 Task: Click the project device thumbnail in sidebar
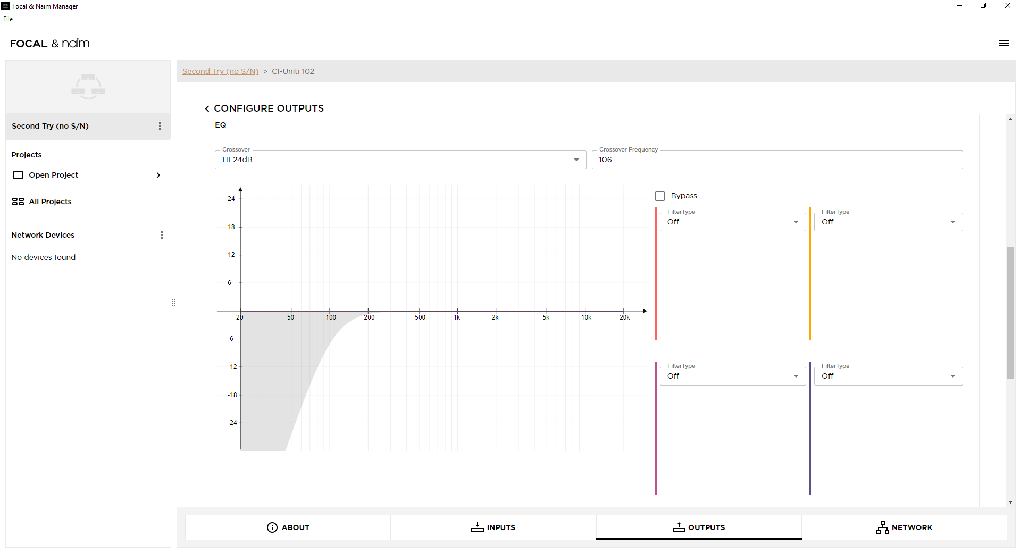(x=88, y=87)
